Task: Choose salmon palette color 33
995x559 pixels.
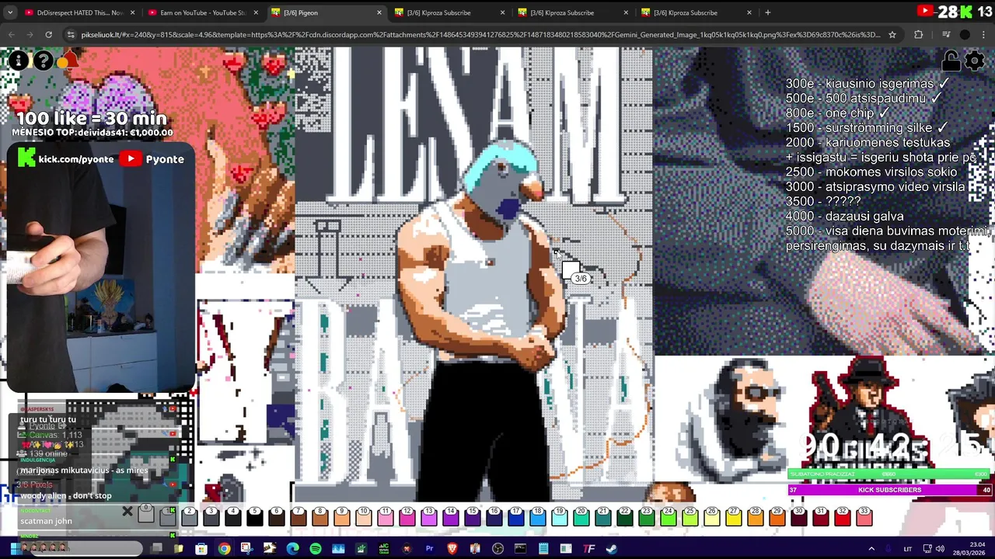Action: (x=864, y=516)
